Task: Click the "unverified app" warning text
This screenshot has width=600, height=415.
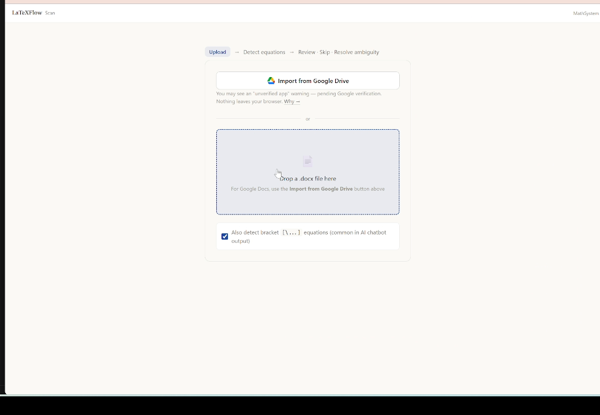Action: pos(298,97)
